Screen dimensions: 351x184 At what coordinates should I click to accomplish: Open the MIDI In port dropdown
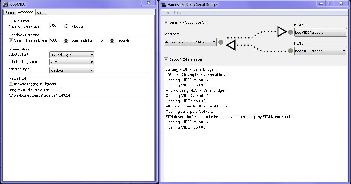[320, 51]
